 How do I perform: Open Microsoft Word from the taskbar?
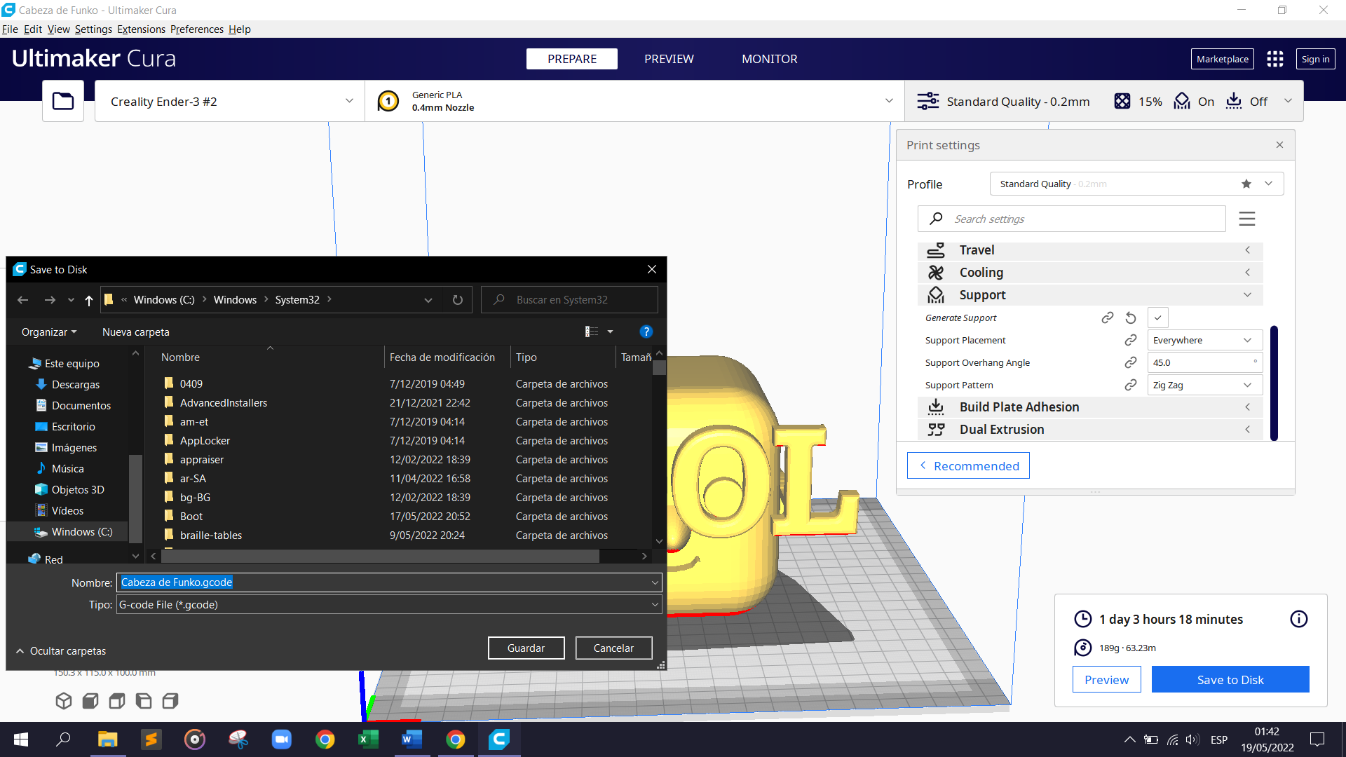click(x=412, y=739)
